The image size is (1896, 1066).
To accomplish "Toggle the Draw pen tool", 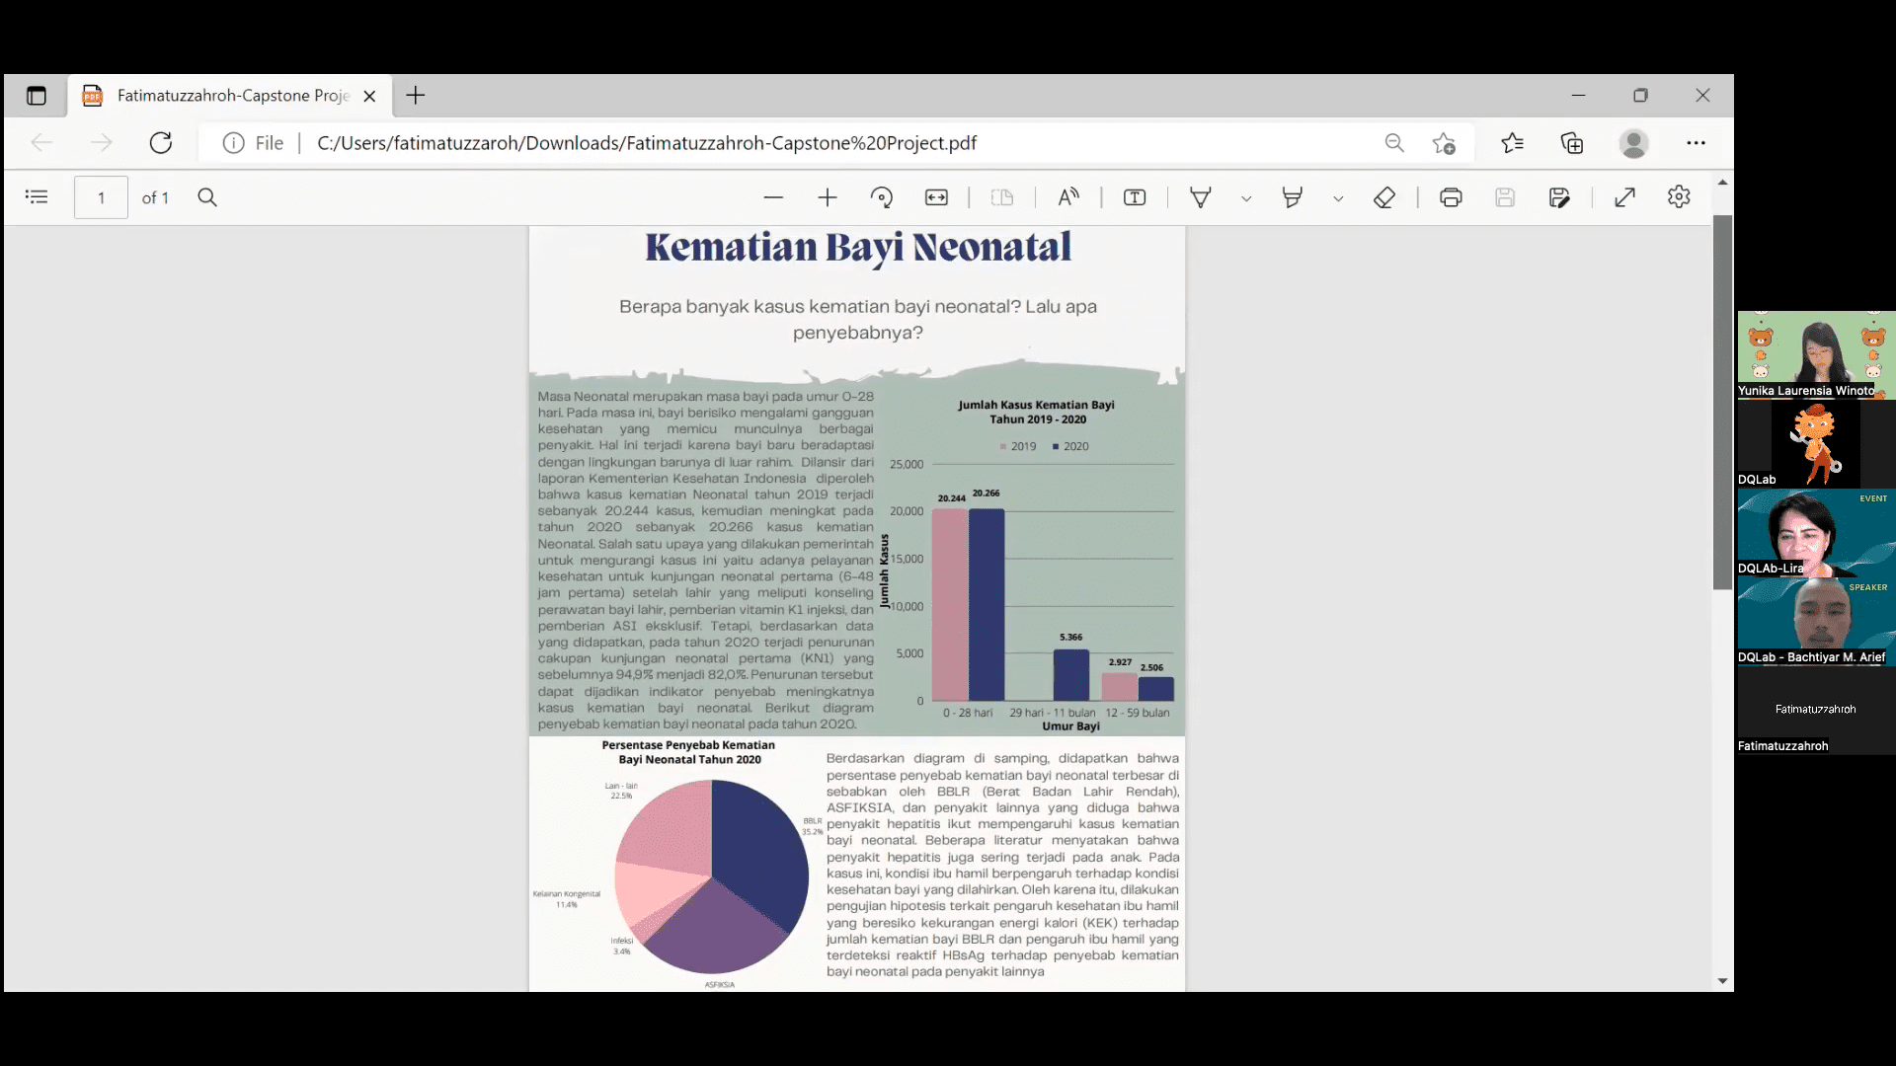I will pyautogui.click(x=1201, y=197).
